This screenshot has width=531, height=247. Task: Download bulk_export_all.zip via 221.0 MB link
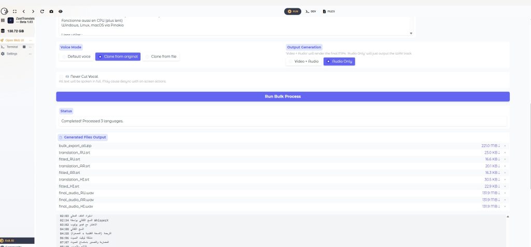click(491, 146)
